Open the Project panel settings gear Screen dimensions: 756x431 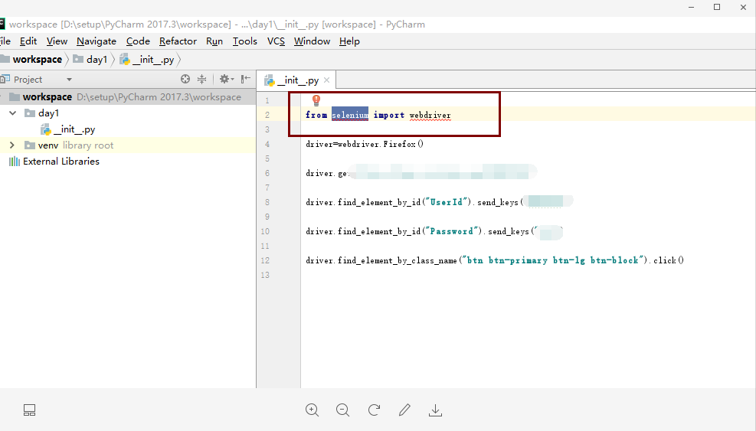point(226,79)
